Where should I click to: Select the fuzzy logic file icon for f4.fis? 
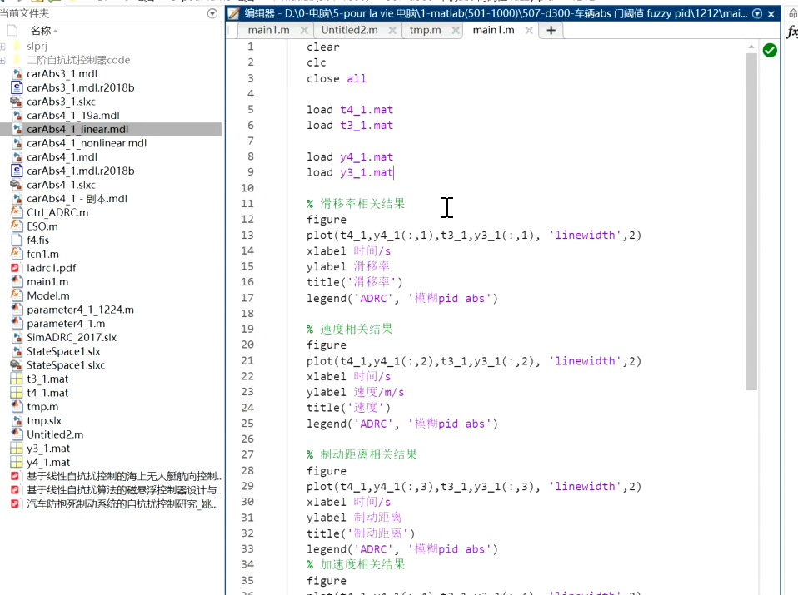[18, 240]
